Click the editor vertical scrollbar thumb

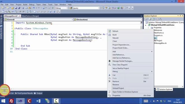point(141,27)
